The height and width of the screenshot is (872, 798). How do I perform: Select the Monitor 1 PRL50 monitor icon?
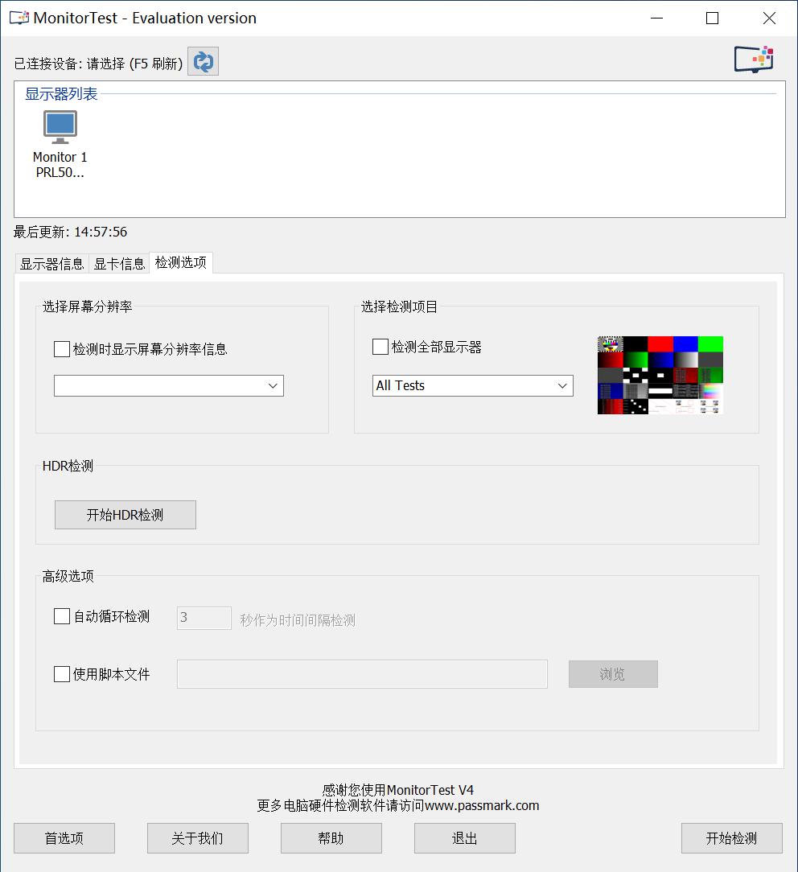point(59,126)
